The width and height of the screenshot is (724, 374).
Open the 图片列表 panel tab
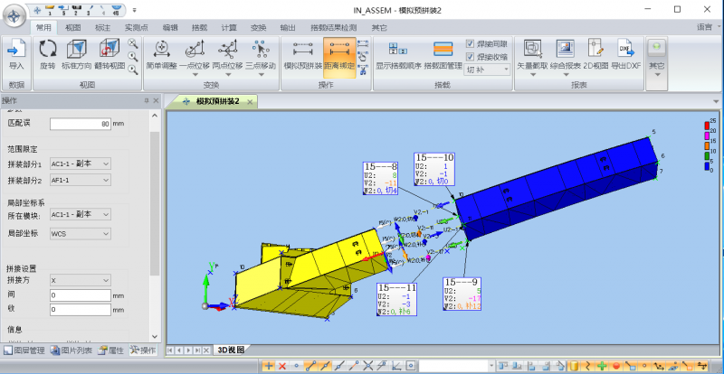click(71, 351)
